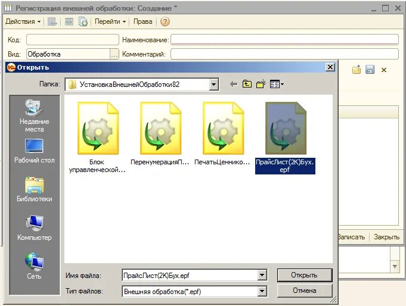The image size is (406, 306).
Task: Go back with the arrow icon
Action: pyautogui.click(x=234, y=84)
